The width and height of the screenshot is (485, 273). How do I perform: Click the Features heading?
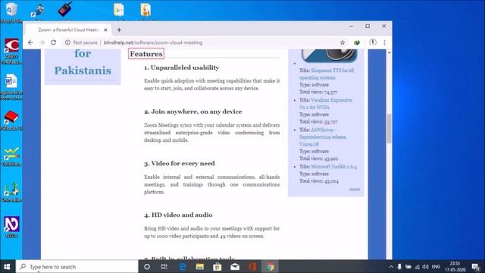[x=146, y=54]
